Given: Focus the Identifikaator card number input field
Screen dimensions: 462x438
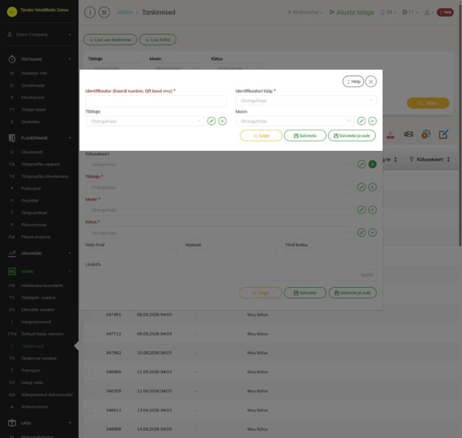Looking at the screenshot, I should point(156,101).
